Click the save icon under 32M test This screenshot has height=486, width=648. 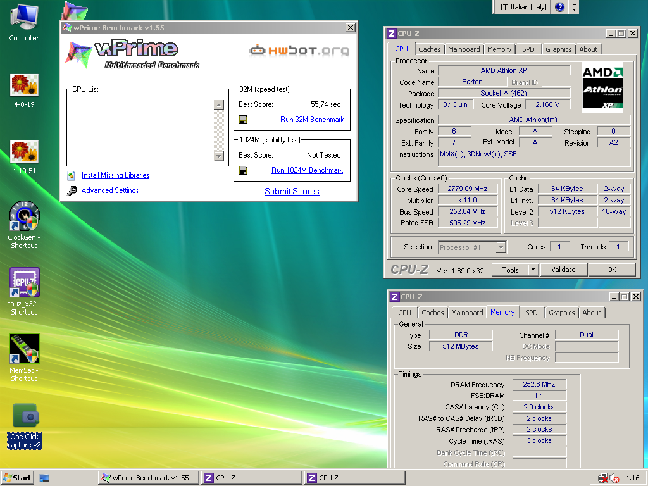click(x=243, y=120)
